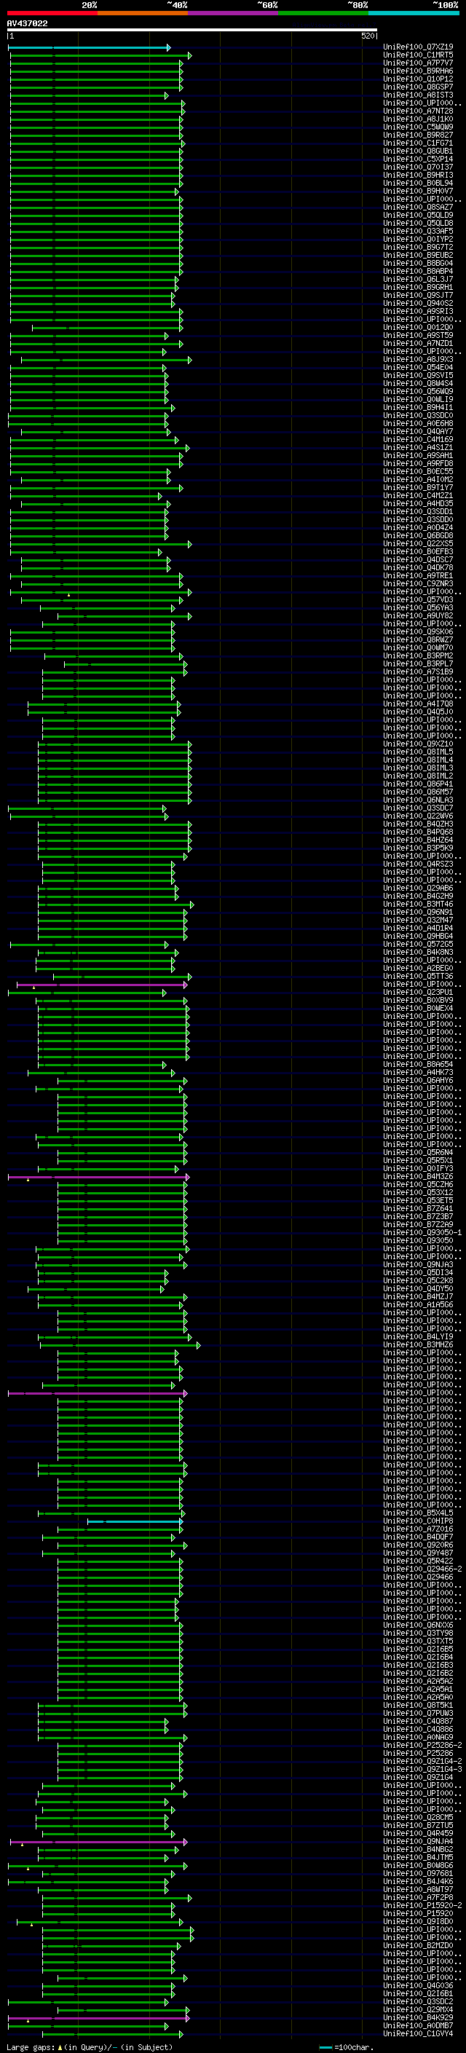Select UniRef100_Q33AF5 entry

coord(418,231)
